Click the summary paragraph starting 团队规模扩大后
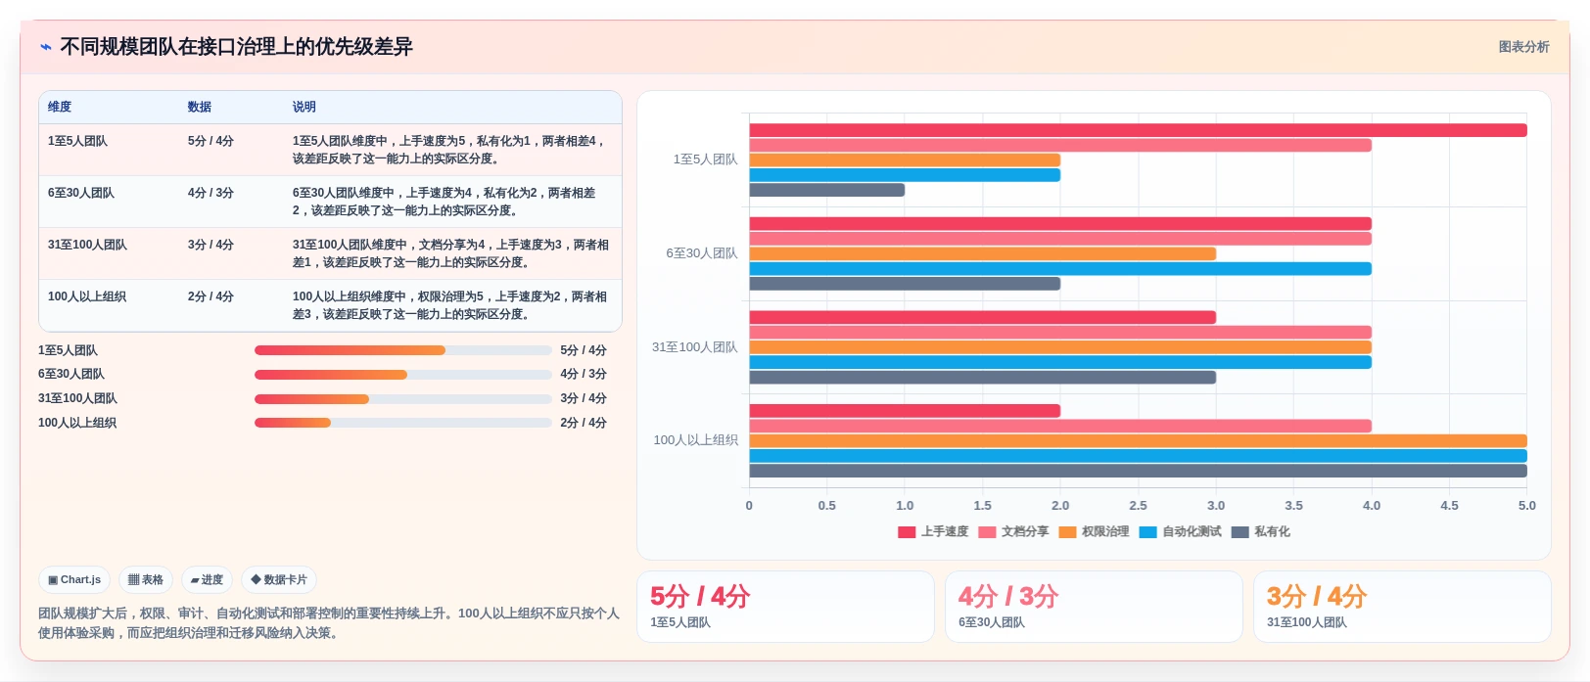The image size is (1590, 682). (x=329, y=623)
